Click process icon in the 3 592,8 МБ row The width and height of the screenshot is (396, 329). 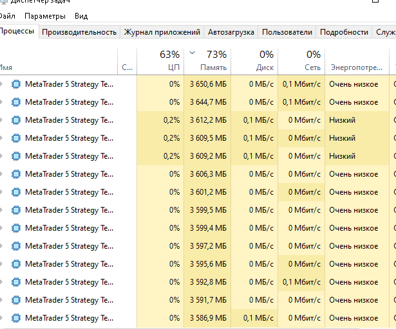(16, 282)
